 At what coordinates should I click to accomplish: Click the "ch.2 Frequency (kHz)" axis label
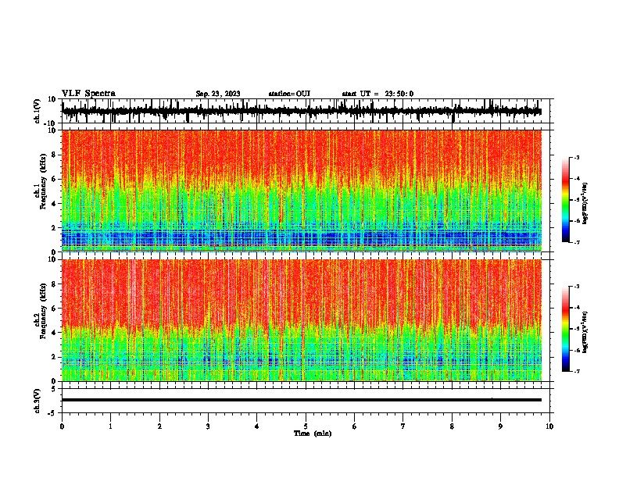coord(41,310)
